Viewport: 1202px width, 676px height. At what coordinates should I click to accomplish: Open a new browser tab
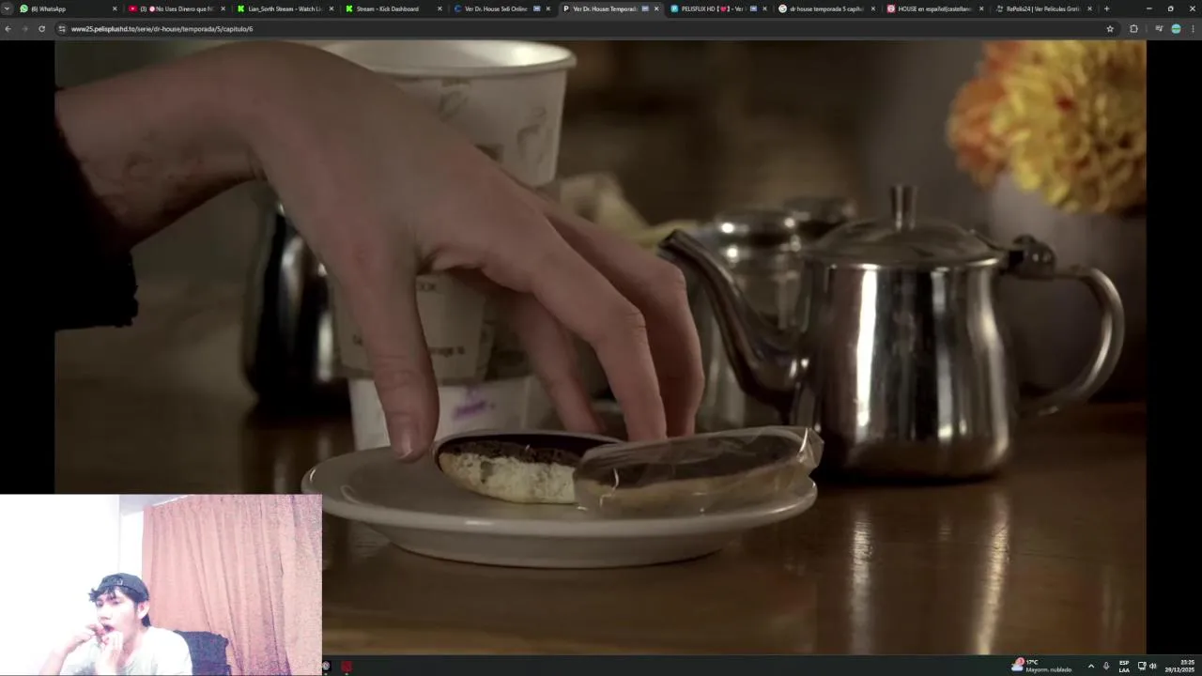coord(1106,8)
